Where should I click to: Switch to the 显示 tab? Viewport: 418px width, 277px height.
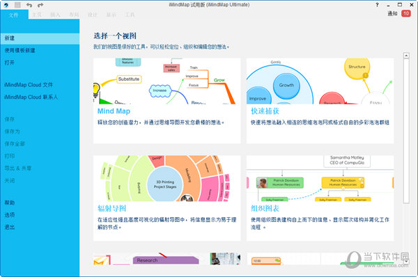click(111, 15)
